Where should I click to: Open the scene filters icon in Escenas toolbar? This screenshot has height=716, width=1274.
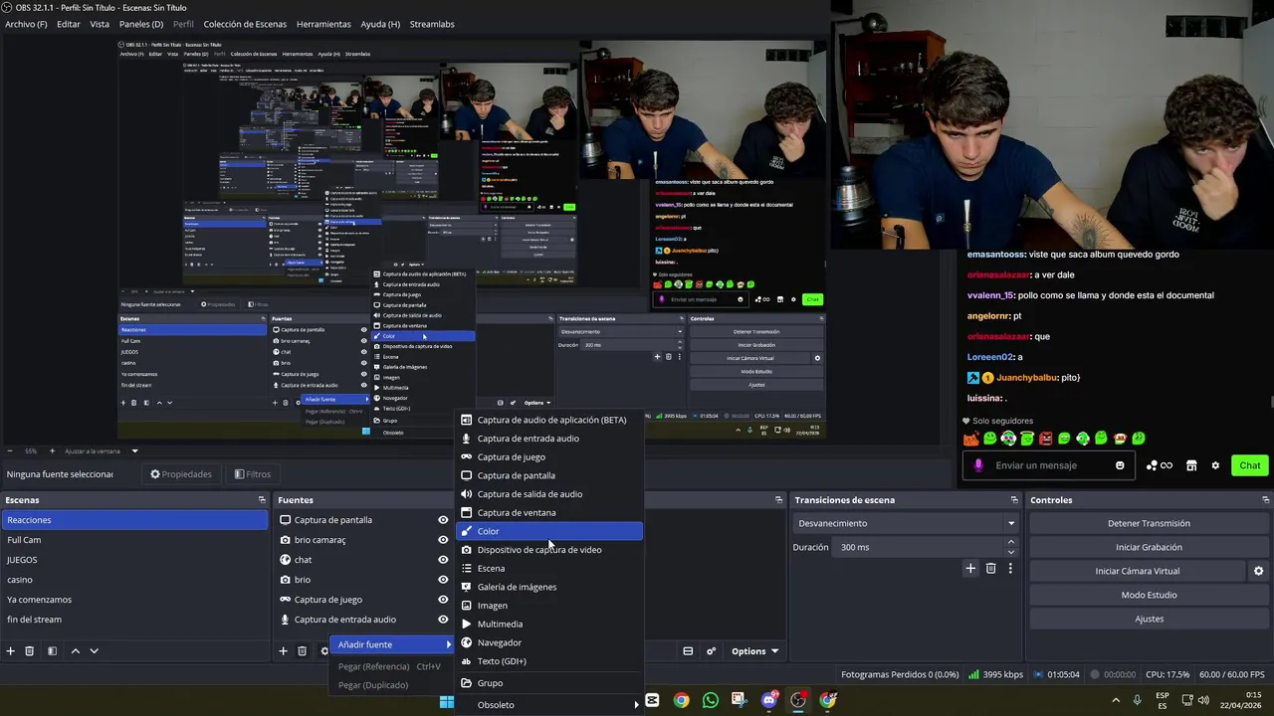click(x=52, y=651)
